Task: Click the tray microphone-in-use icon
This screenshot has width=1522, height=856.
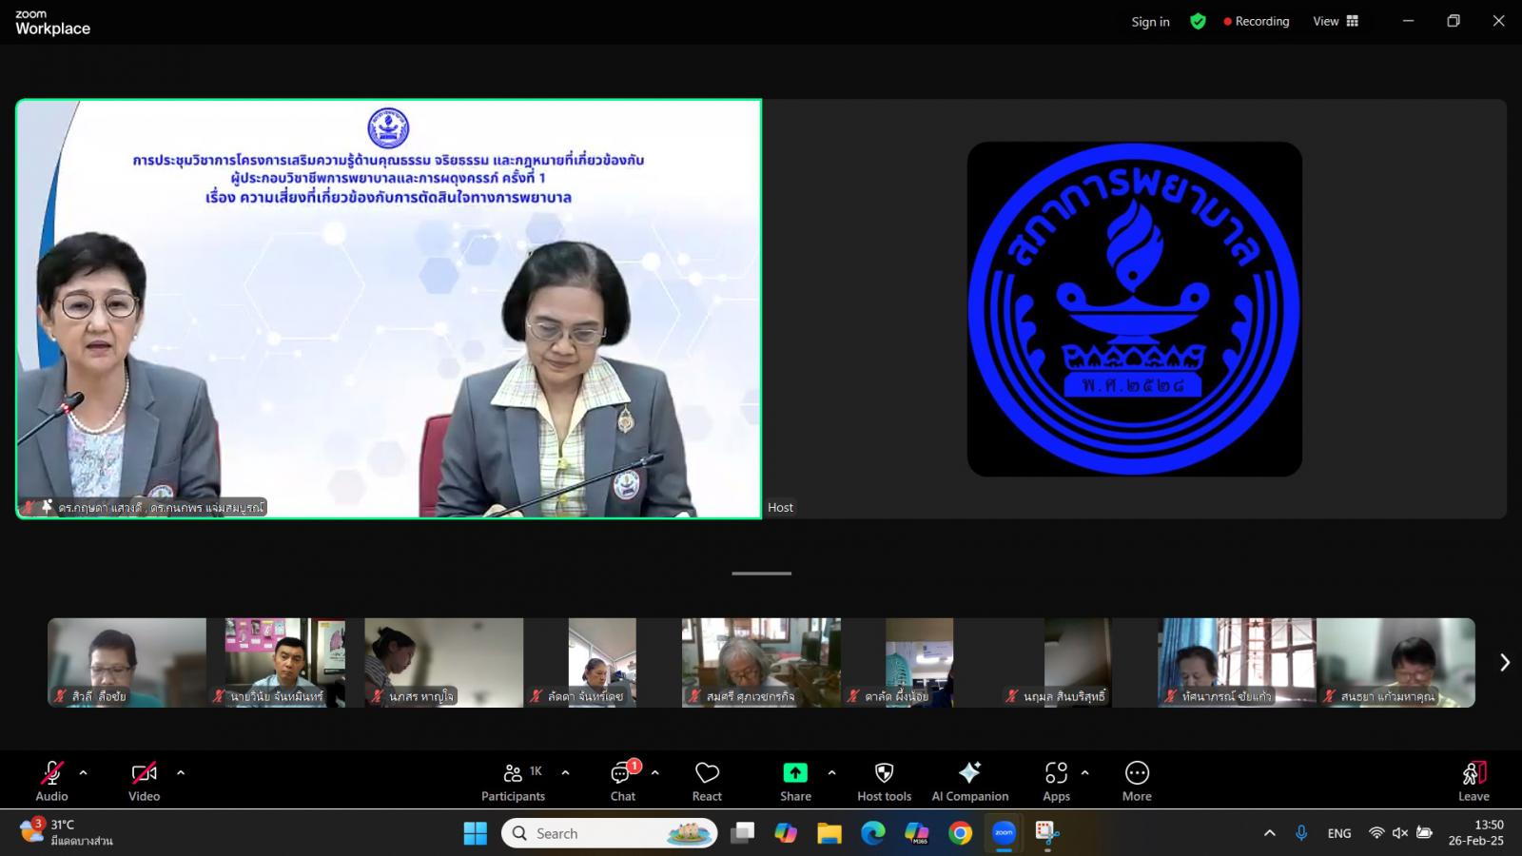Action: (1301, 833)
